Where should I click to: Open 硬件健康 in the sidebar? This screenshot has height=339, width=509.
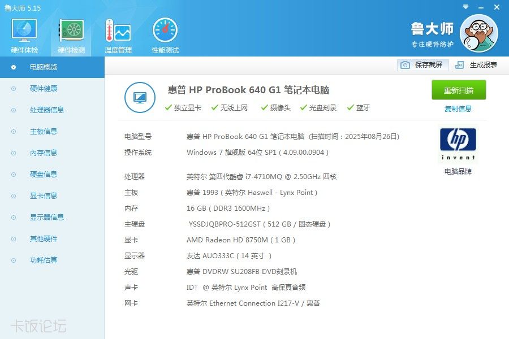click(x=44, y=89)
